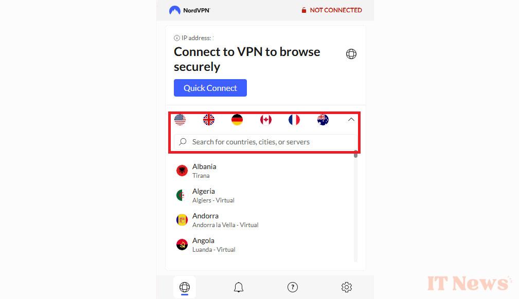Select the United Kingdom flag shortcut
The width and height of the screenshot is (519, 299).
coord(208,120)
